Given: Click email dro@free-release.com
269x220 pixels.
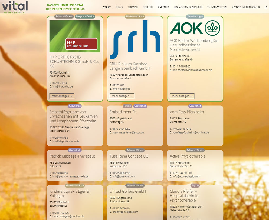Looking at the screenshot, I should (x=125, y=212).
